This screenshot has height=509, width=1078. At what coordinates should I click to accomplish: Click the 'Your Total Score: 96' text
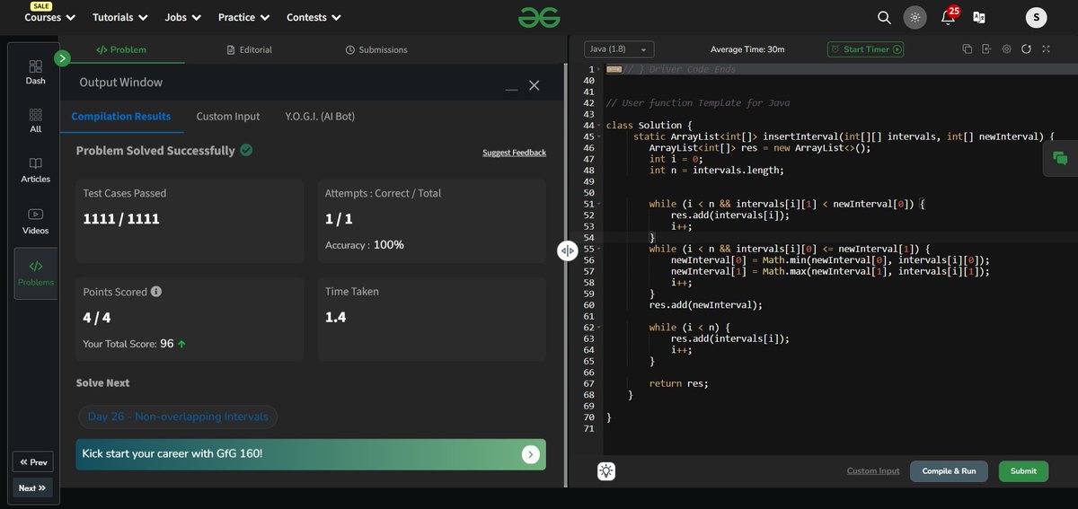pyautogui.click(x=128, y=344)
